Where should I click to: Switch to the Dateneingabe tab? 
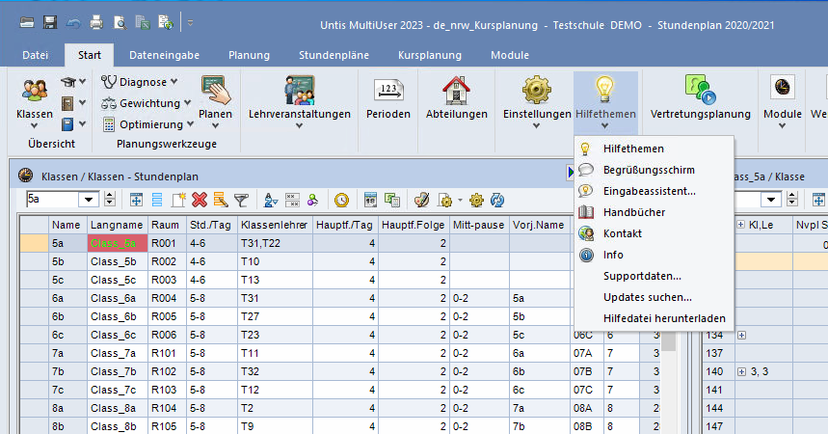coord(164,55)
